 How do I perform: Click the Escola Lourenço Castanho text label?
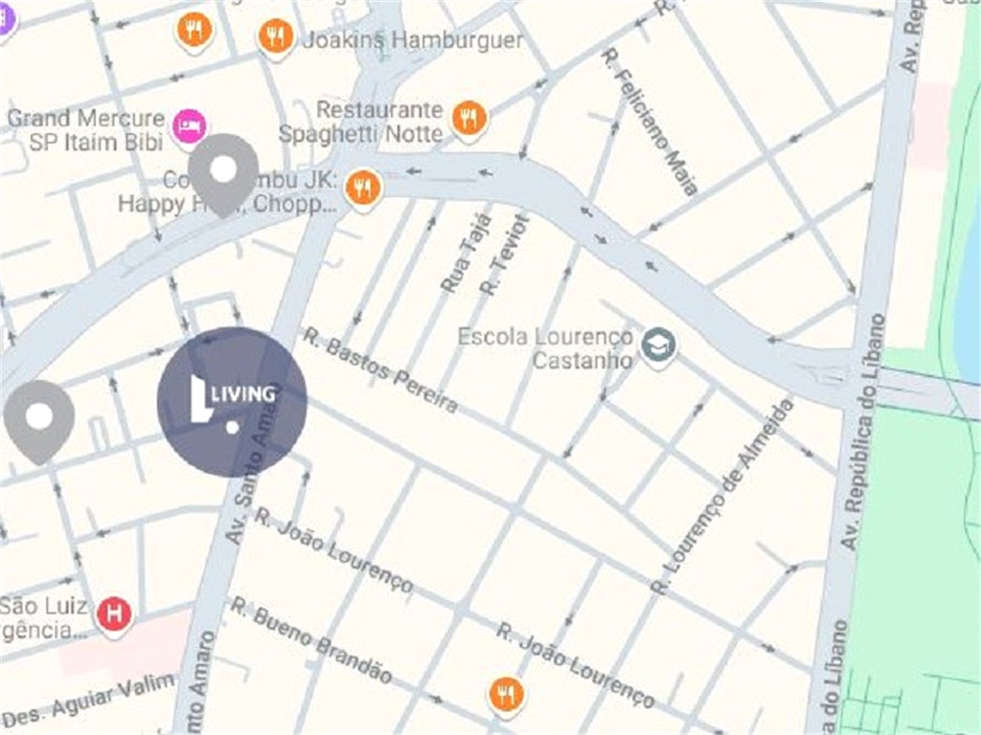(x=545, y=347)
